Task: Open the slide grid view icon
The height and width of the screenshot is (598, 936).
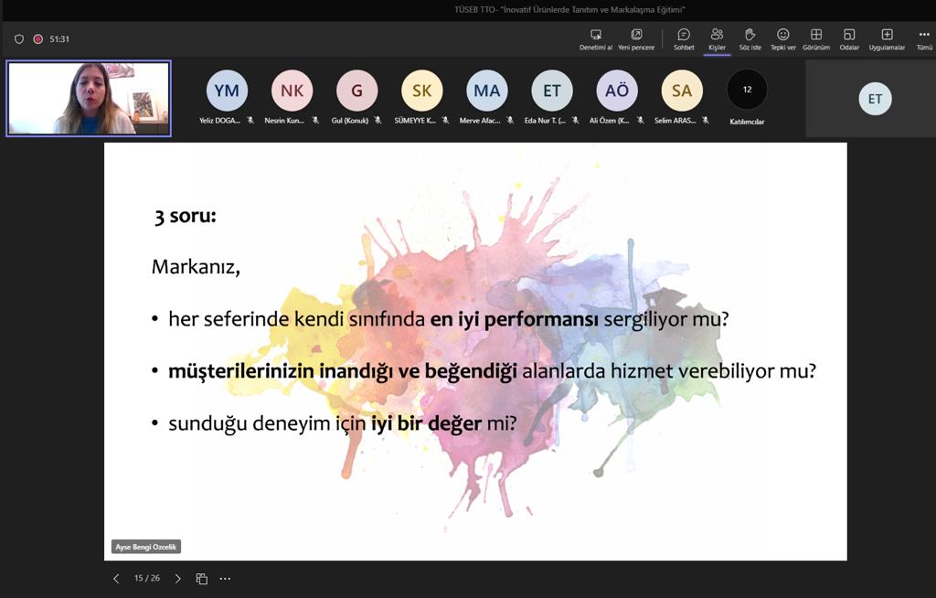Action: [202, 579]
